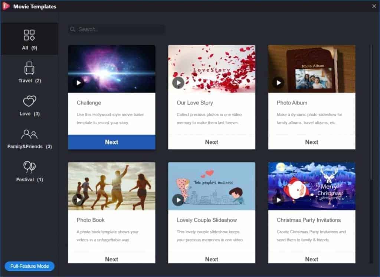
Task: Play the Challenge template preview
Action: (x=79, y=83)
